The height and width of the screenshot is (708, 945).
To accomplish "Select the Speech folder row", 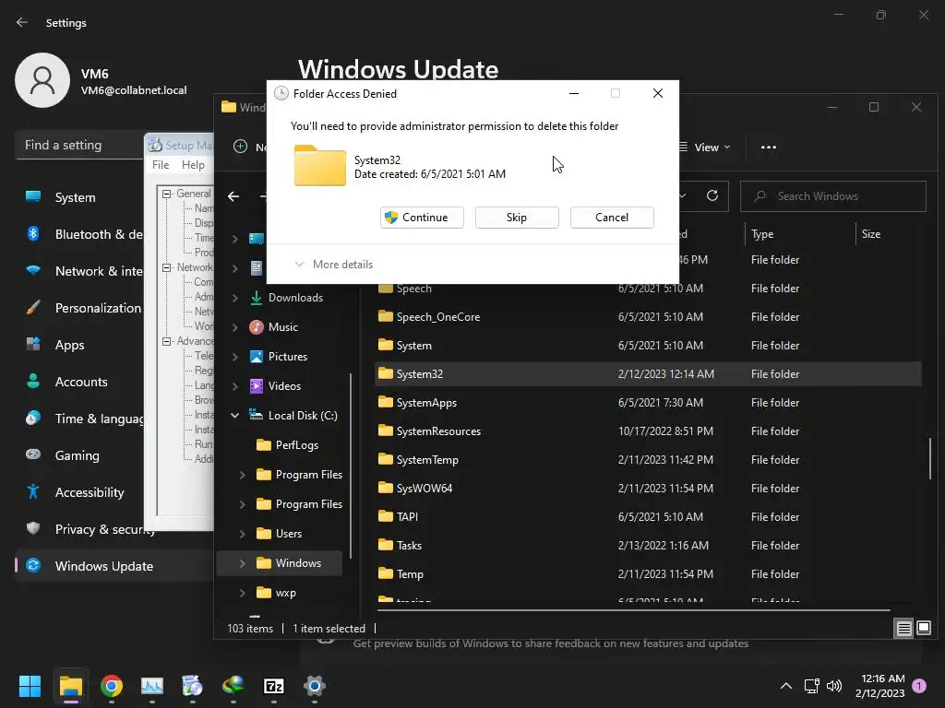I will [648, 289].
